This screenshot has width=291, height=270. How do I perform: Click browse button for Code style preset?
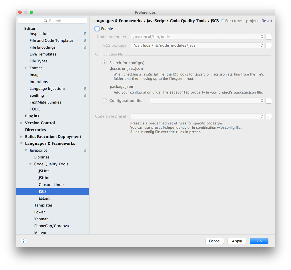[268, 116]
